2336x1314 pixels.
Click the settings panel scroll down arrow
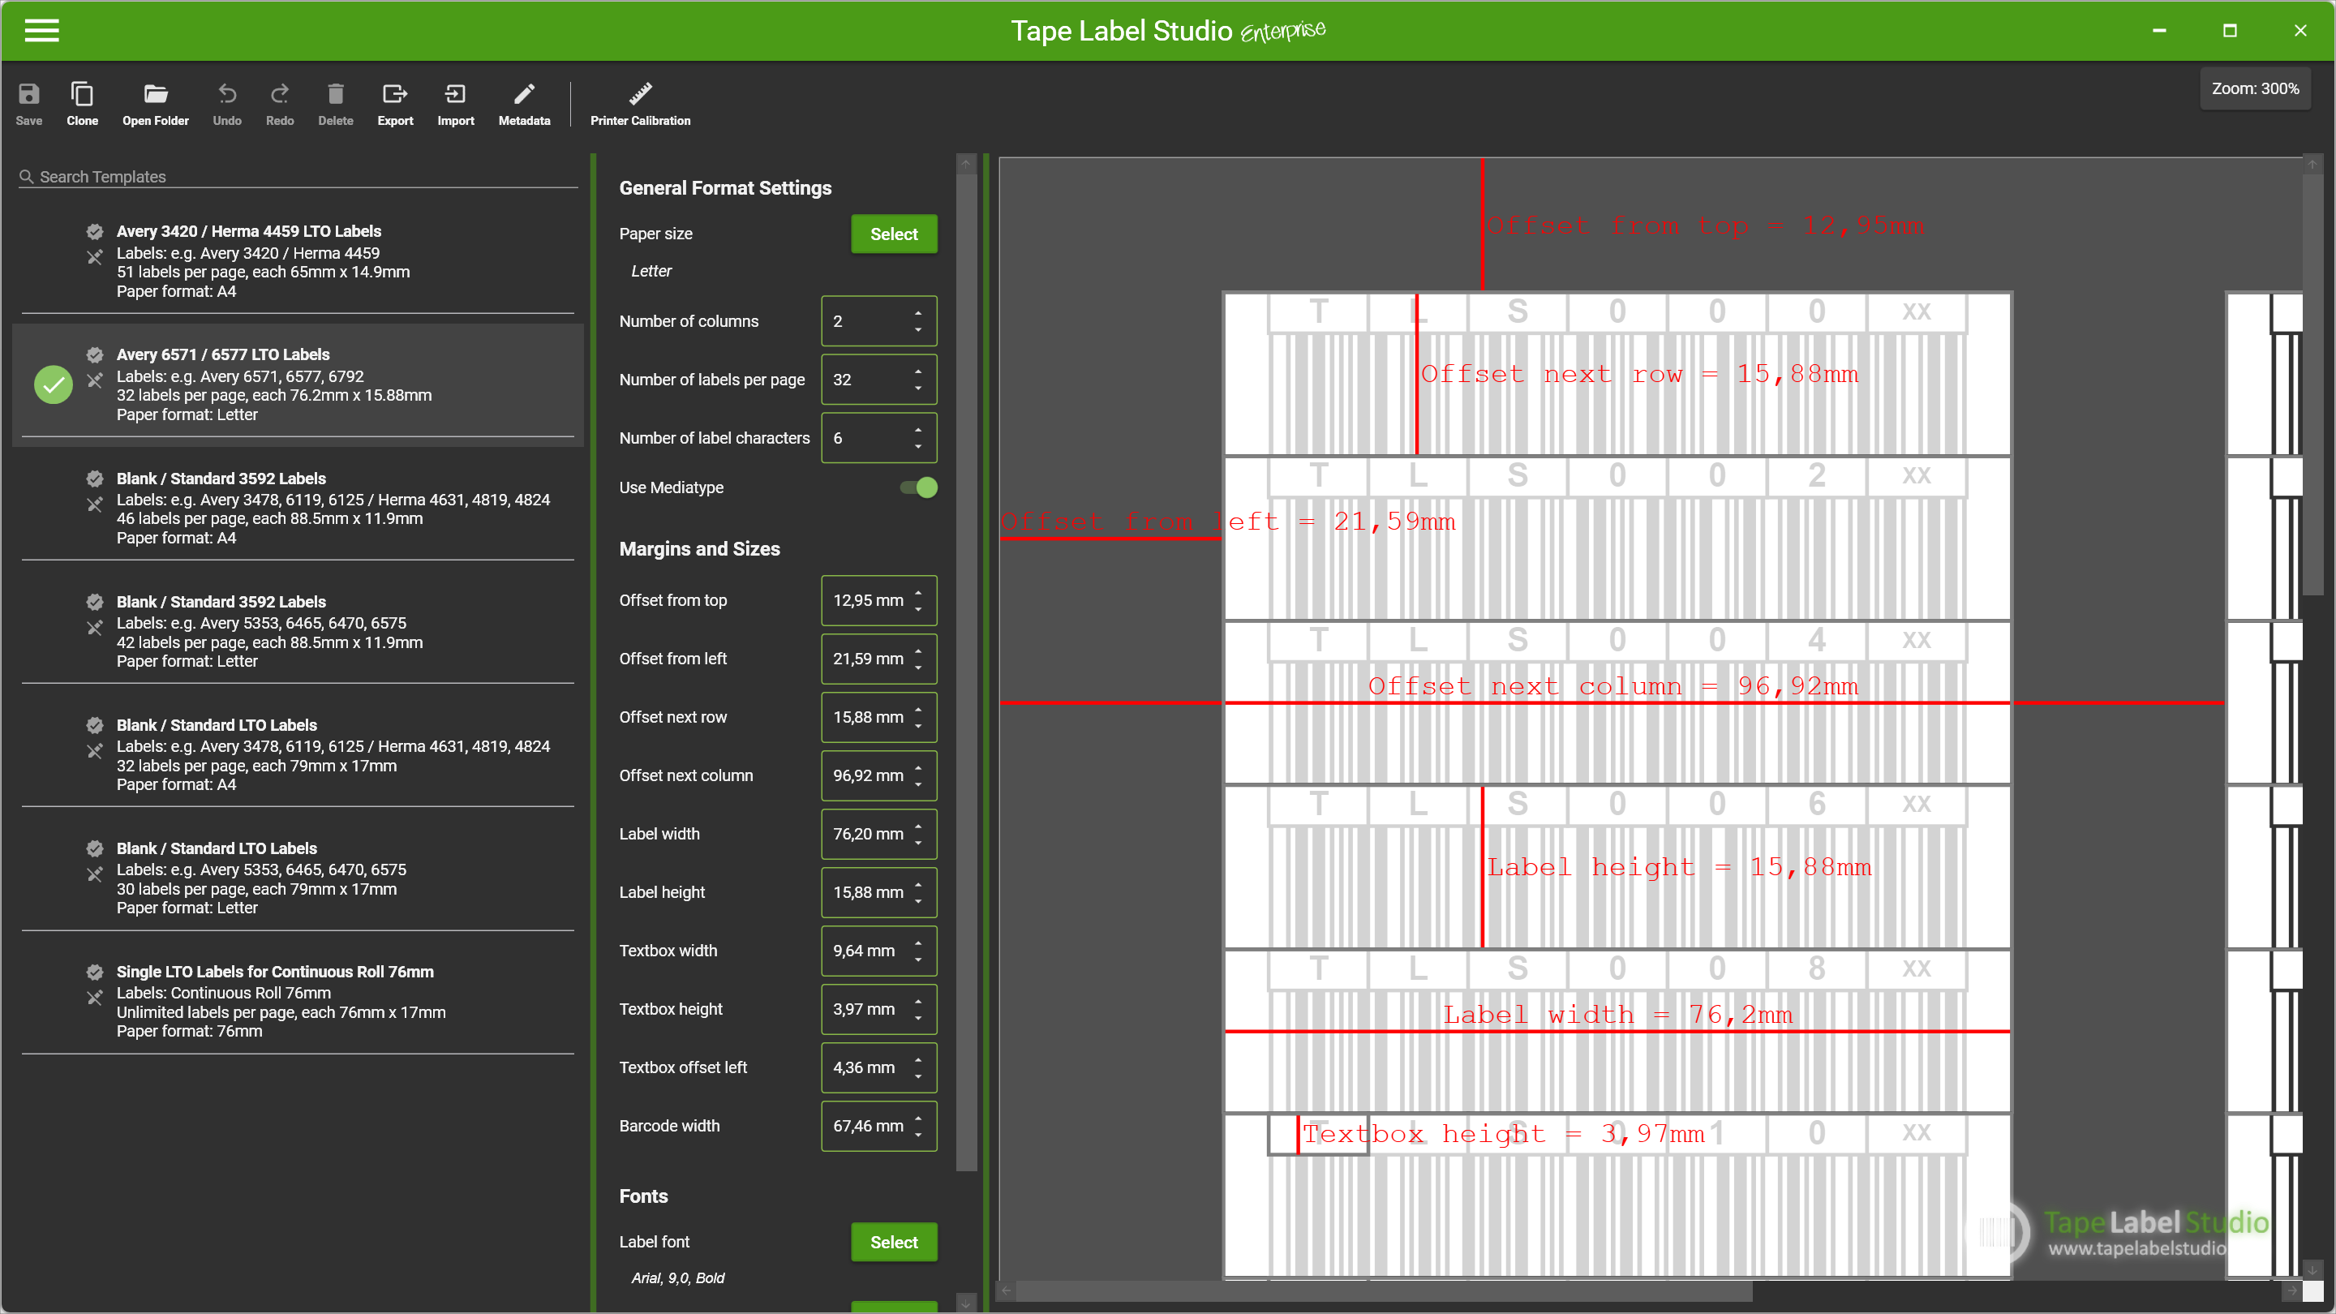pyautogui.click(x=967, y=1303)
